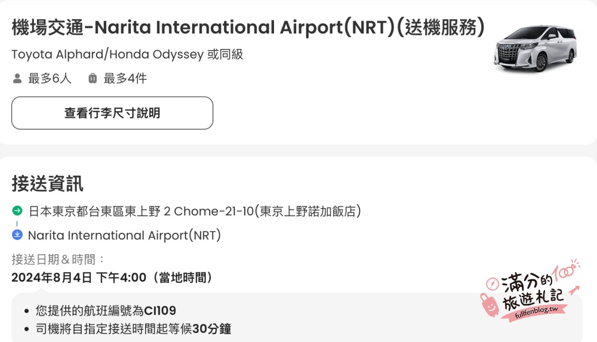Click the luggage suitcase icon
Screen dimensions: 597x342
point(93,78)
